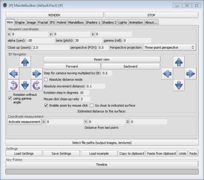Click Paste from clipboard button
Image resolution: width=204 pixels, height=180 pixels.
[161, 154]
